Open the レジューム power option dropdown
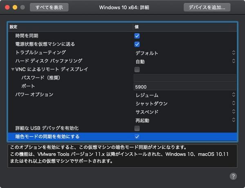 pyautogui.click(x=185, y=95)
